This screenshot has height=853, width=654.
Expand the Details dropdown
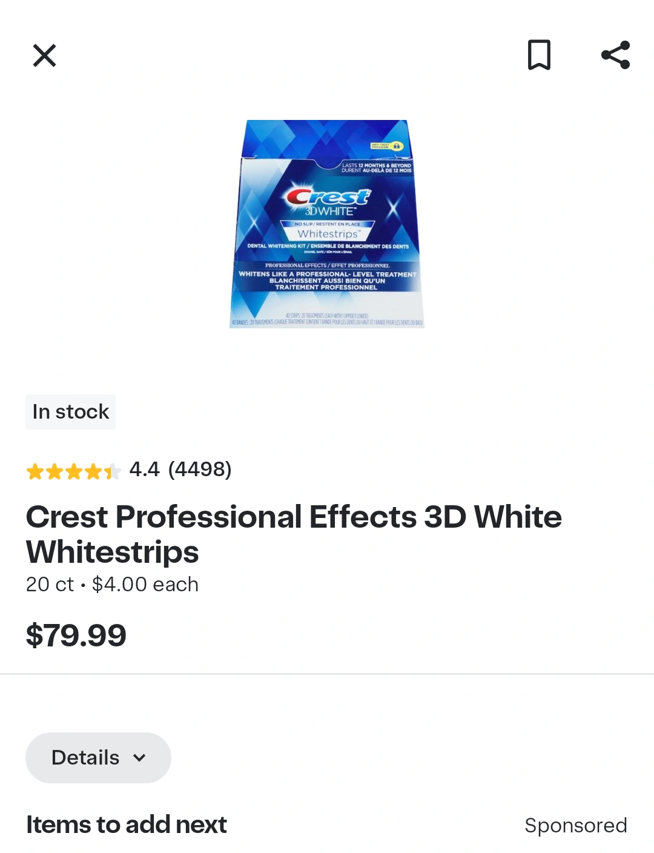point(98,758)
